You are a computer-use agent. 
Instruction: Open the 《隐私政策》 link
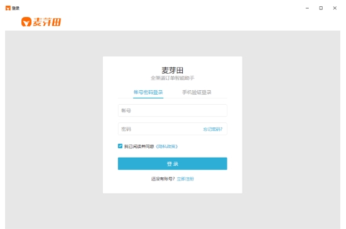[166, 146]
